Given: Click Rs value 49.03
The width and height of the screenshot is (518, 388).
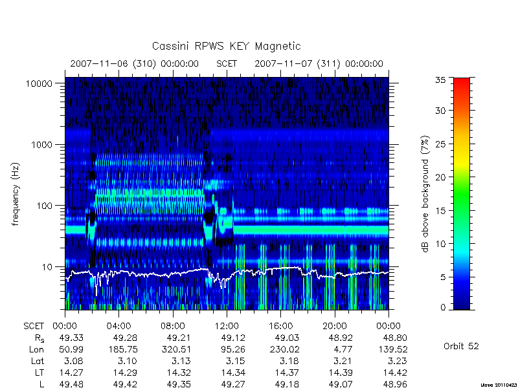Looking at the screenshot, I should pos(287,338).
